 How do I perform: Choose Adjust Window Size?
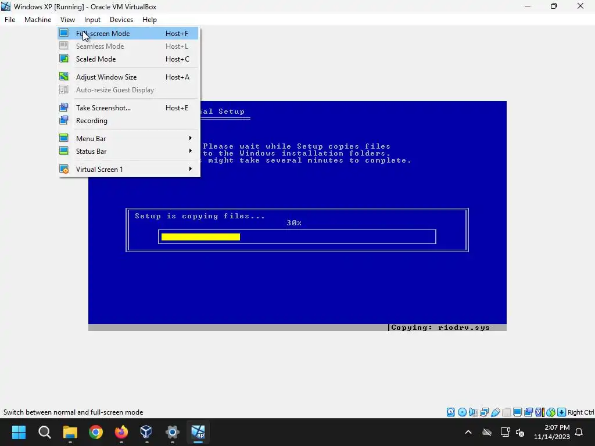[128, 77]
